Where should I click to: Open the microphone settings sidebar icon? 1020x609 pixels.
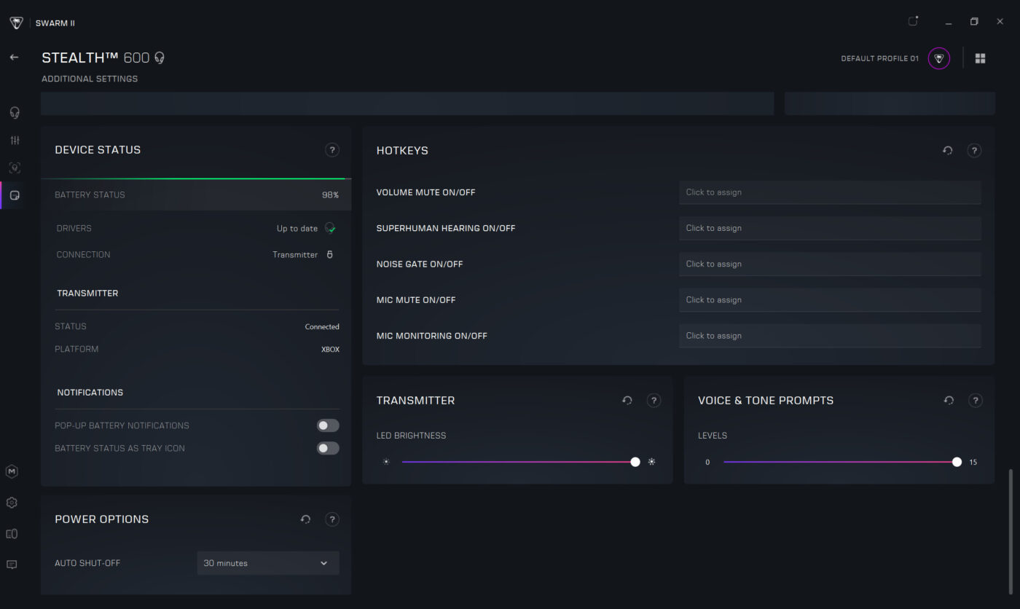pyautogui.click(x=15, y=168)
